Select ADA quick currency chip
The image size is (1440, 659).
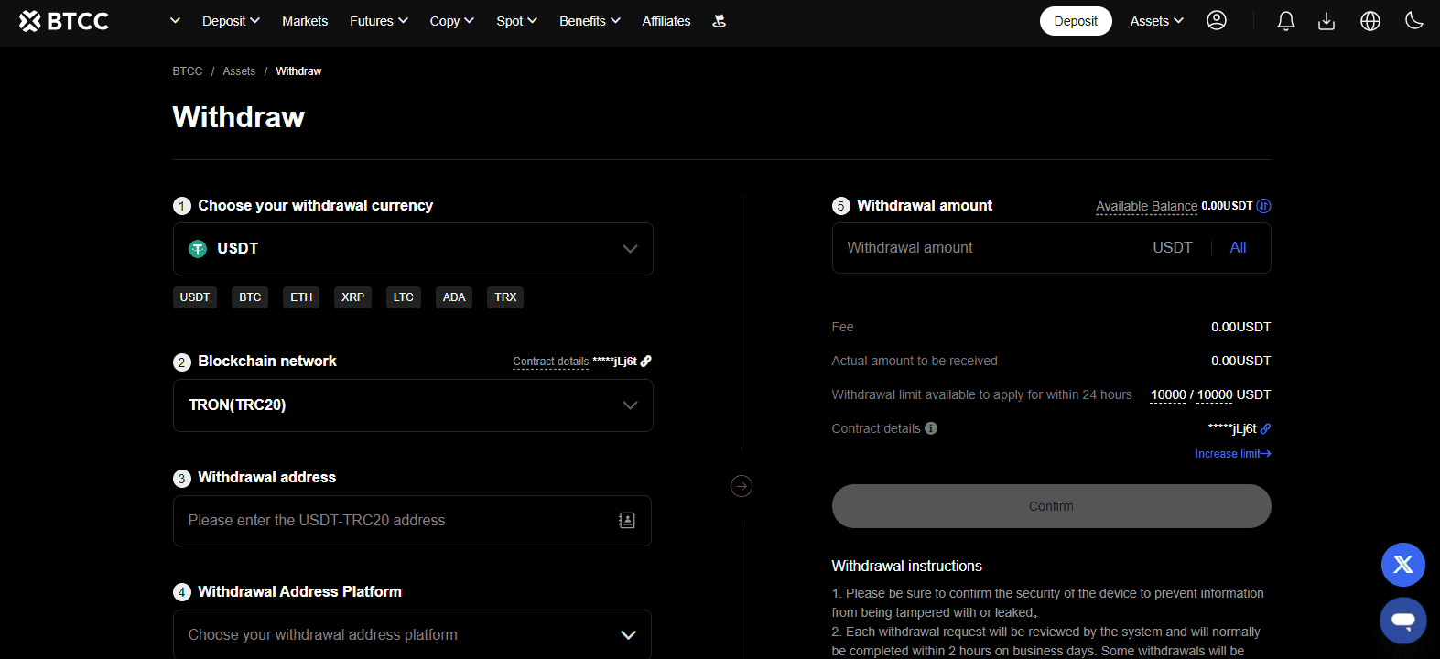[x=454, y=297]
